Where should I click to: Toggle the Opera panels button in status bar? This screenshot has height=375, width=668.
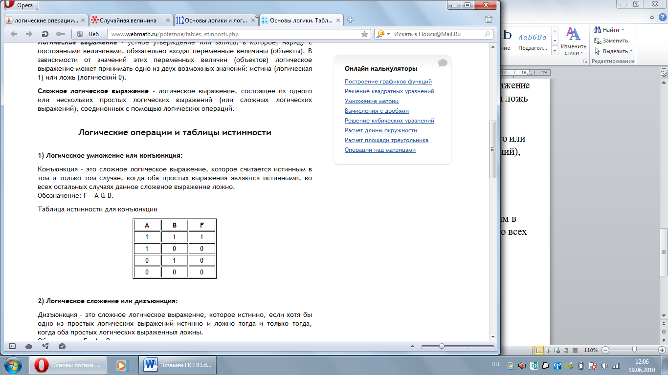[12, 346]
